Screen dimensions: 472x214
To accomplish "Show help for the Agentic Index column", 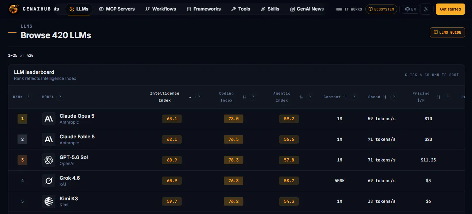I will pyautogui.click(x=310, y=97).
